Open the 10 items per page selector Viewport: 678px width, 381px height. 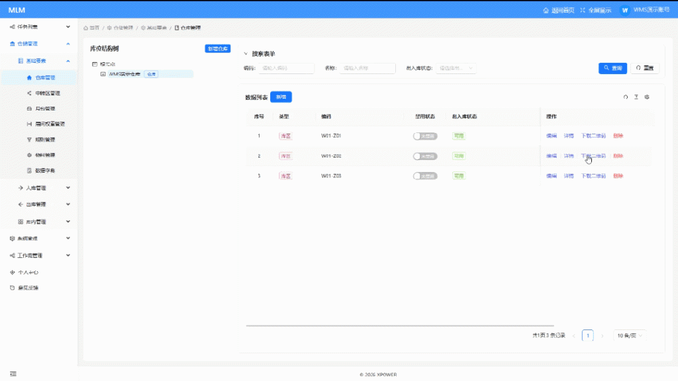point(630,335)
